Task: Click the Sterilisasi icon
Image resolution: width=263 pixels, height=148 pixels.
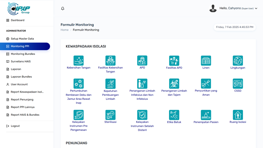Action: (x=110, y=115)
